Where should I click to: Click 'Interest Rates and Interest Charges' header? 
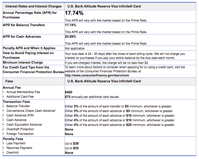pyautogui.click(x=33, y=6)
